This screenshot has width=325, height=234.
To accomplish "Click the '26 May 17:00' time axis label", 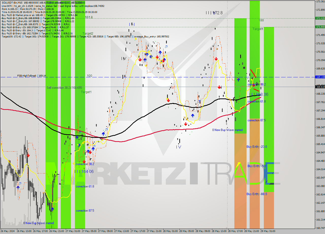I will tap(40, 231).
